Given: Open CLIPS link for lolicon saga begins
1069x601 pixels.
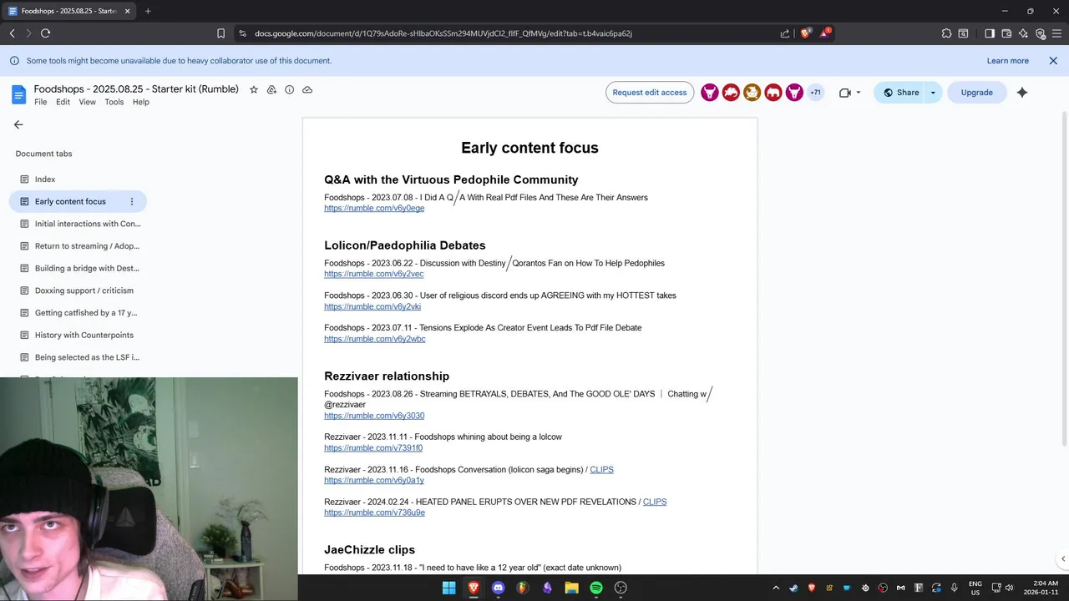Looking at the screenshot, I should pos(601,470).
